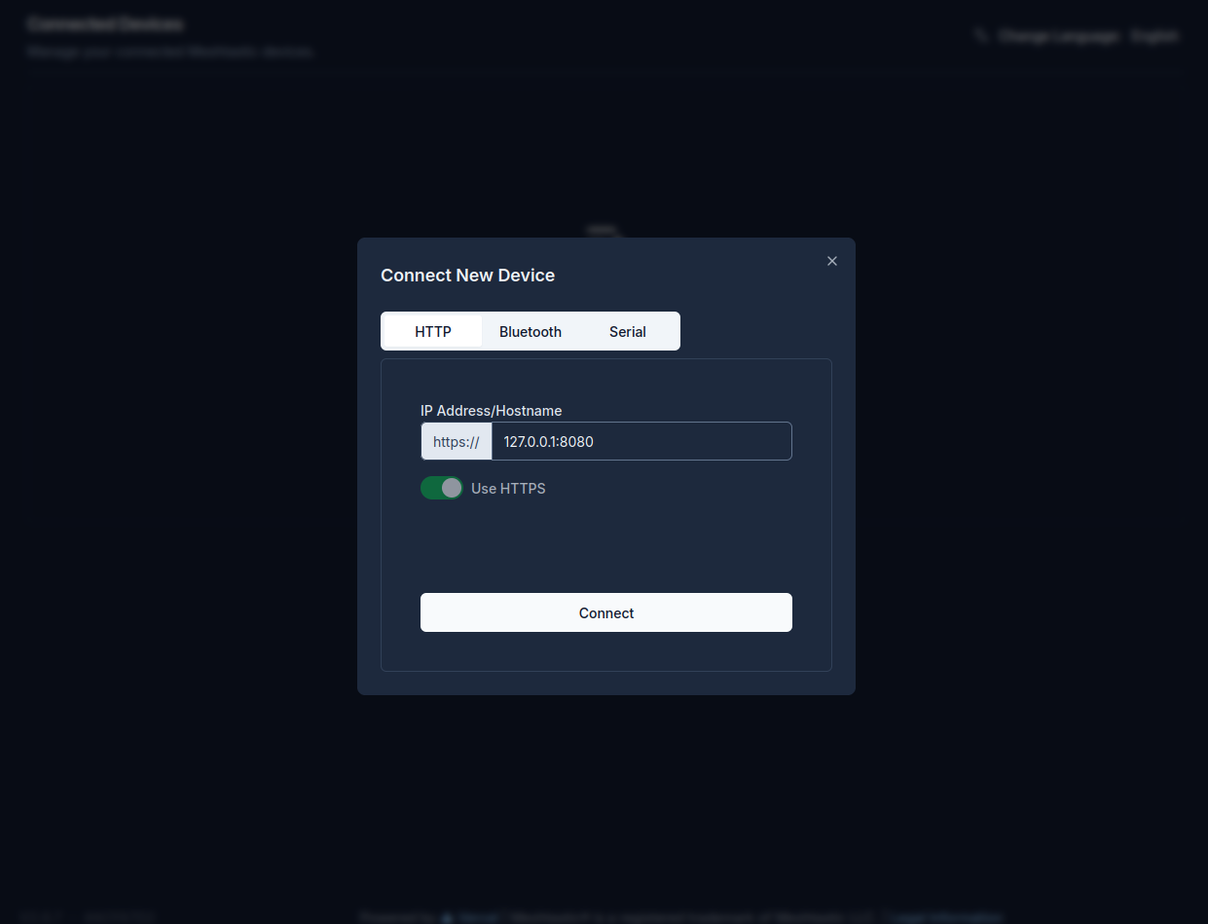Click the Connected Devices page heading
Screen dimensions: 1208x924
105,23
